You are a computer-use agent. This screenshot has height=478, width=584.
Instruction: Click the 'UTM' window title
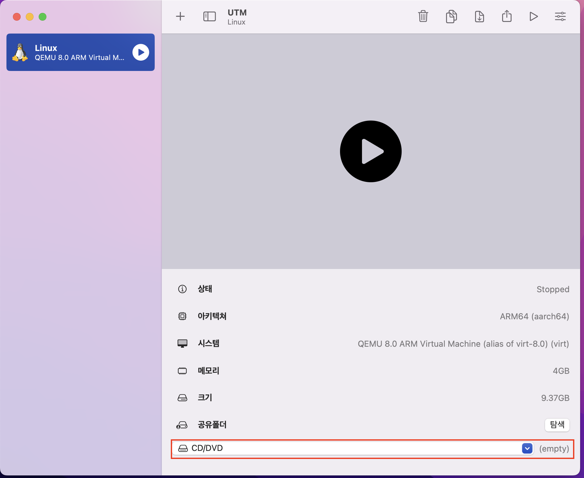point(237,13)
